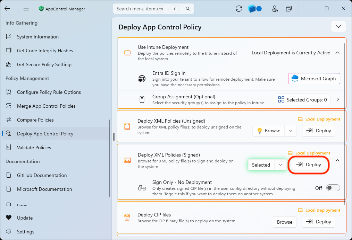Toggle the Sign Only No Deployment switch
Viewport: 352px width, 240px height.
(x=333, y=188)
